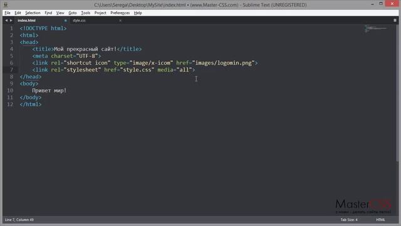
Task: Close the style.css tab
Action: [120, 21]
